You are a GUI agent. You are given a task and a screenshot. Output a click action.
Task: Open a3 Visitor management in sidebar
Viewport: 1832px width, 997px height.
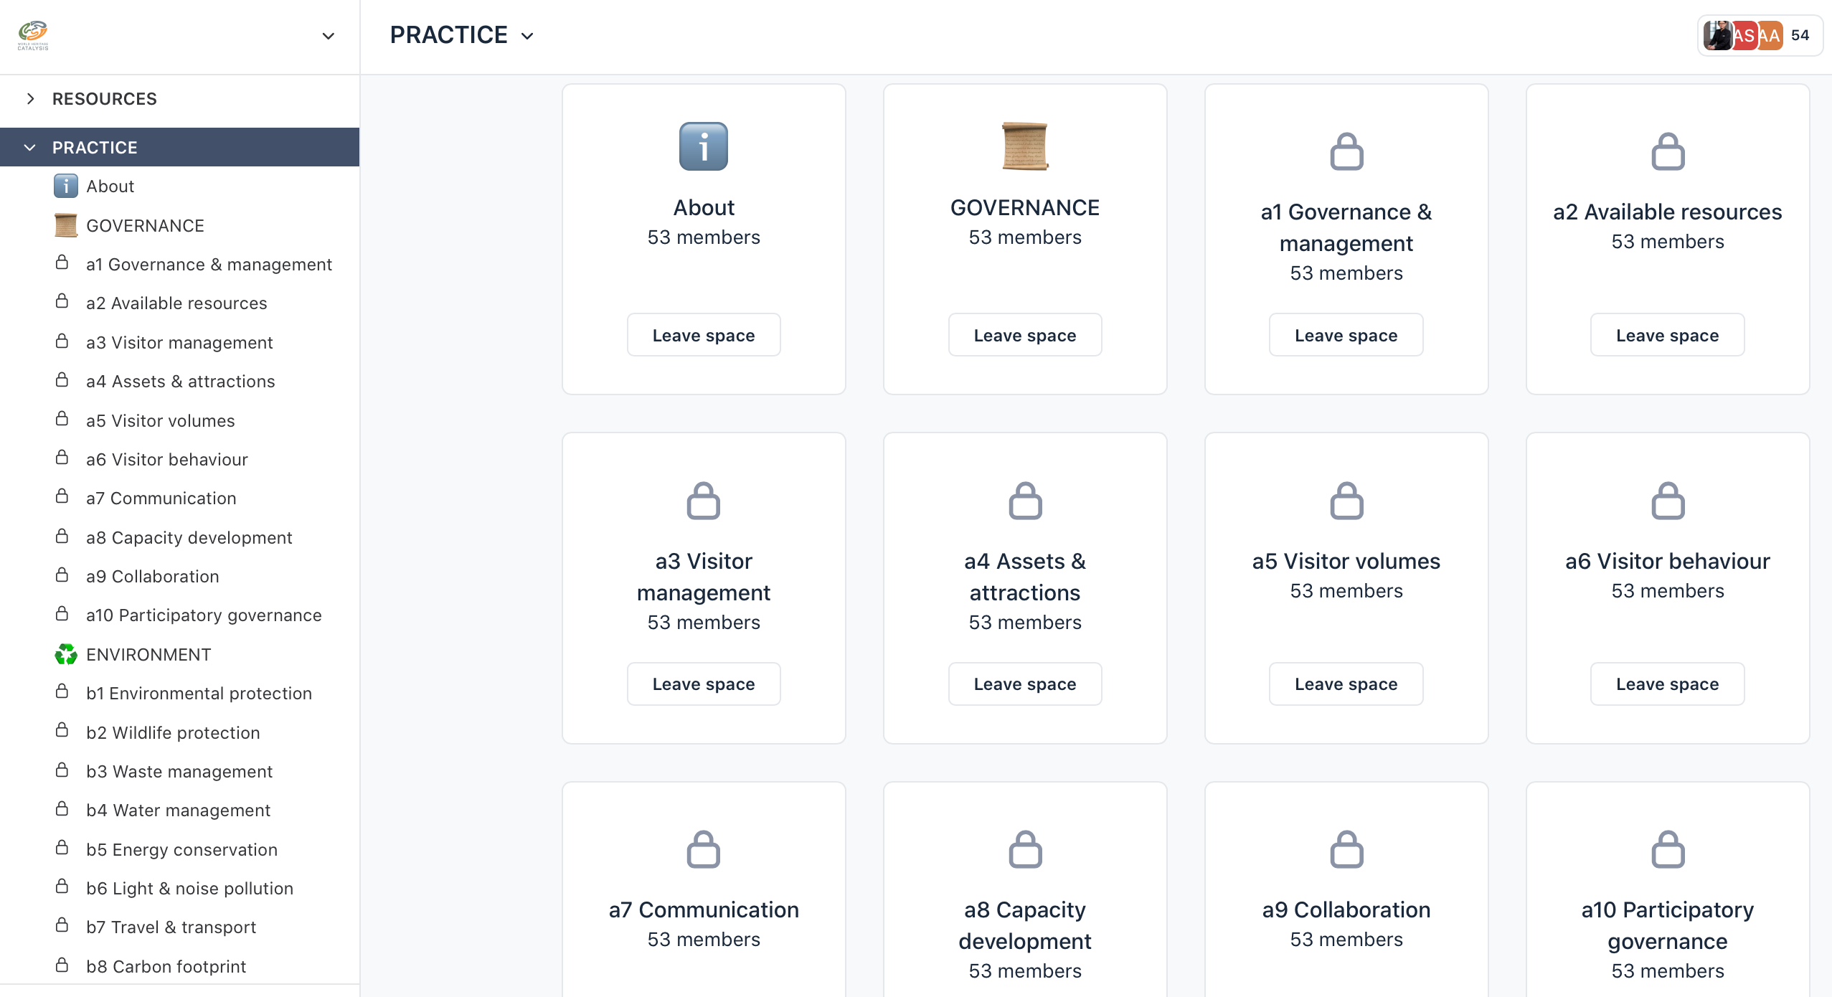point(179,343)
